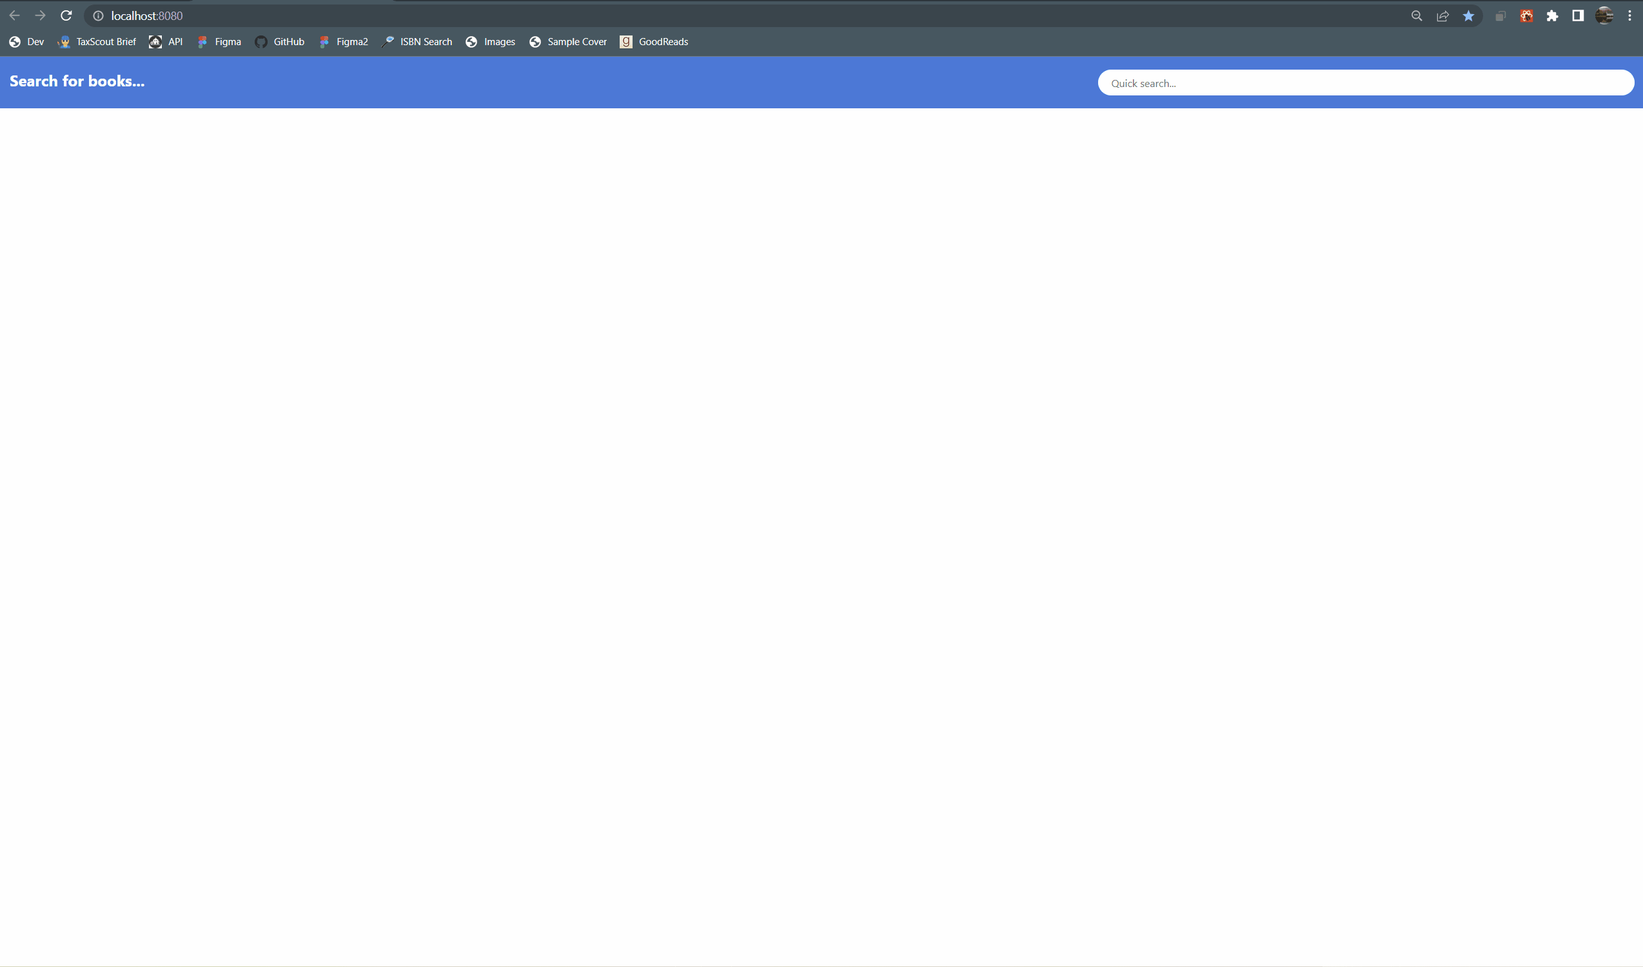
Task: Toggle the blue bookmark star
Action: 1468,15
